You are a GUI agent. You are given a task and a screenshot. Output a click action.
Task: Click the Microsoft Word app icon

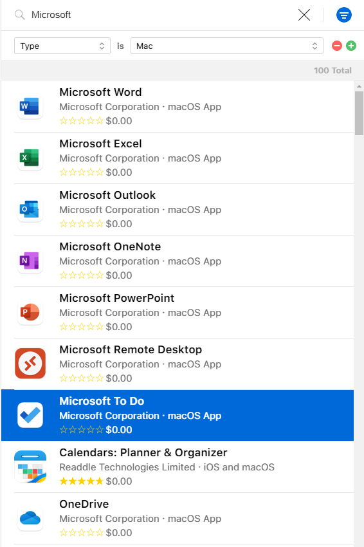coord(30,106)
